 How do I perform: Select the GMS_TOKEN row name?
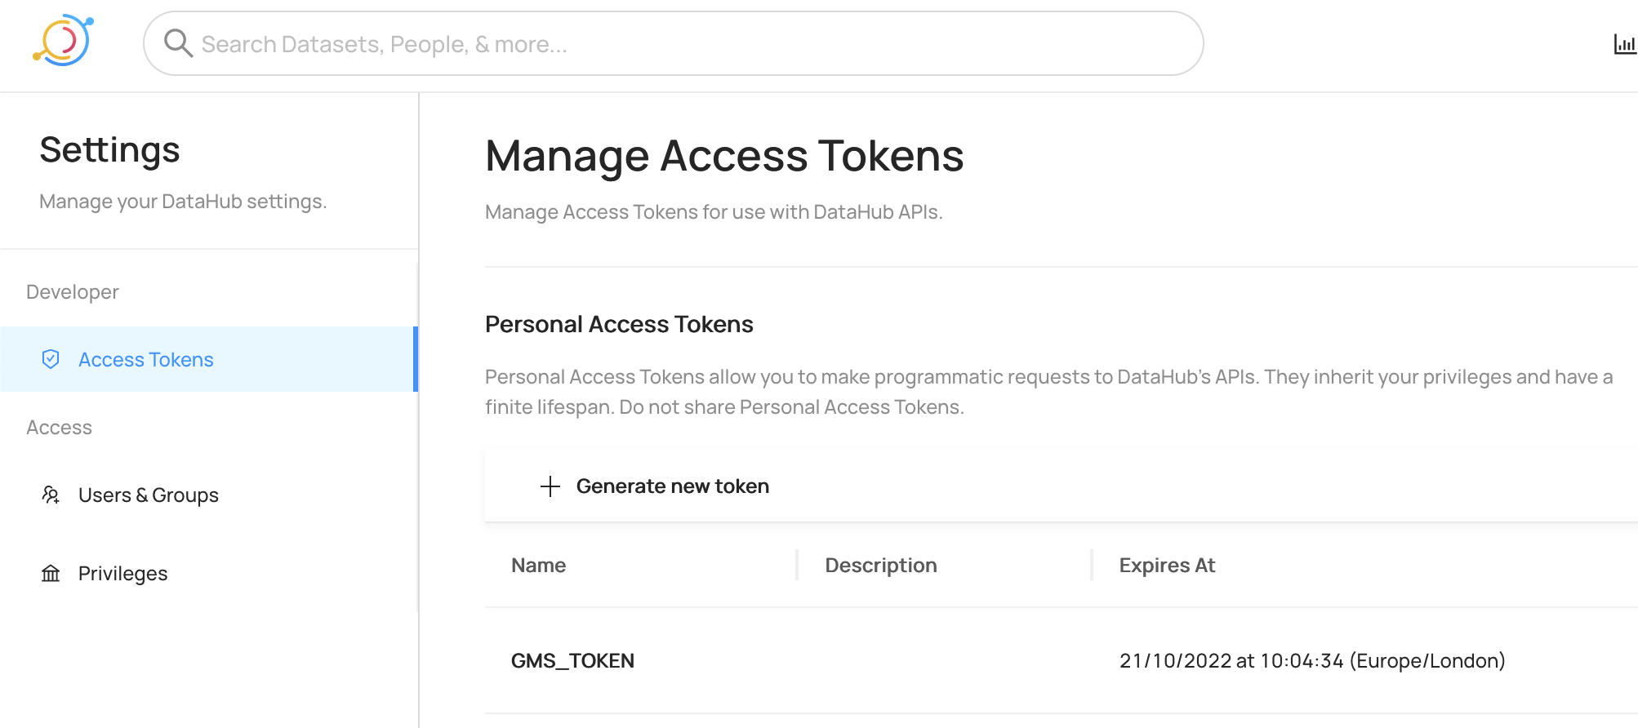point(572,661)
